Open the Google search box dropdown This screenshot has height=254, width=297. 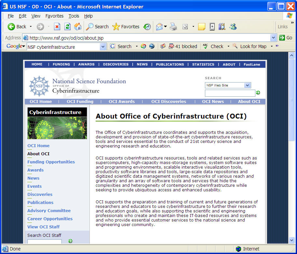(103, 46)
